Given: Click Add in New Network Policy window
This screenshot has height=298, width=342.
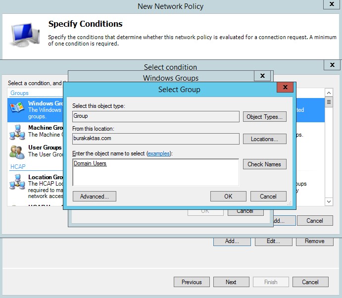Looking at the screenshot, I should point(232,242).
